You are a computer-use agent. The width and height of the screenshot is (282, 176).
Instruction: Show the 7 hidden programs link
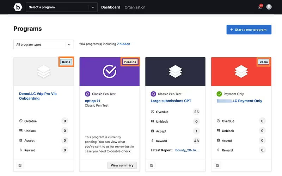(x=124, y=44)
